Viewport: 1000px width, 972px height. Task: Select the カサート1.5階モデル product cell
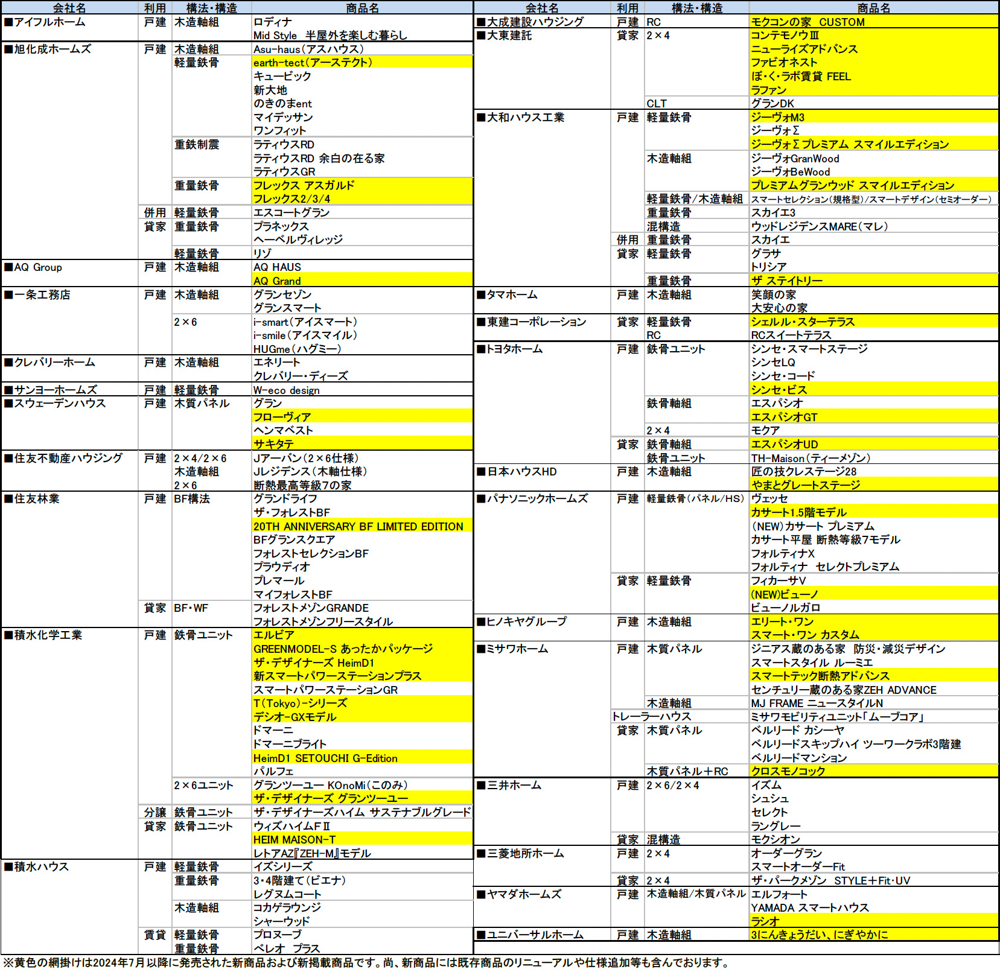point(872,513)
